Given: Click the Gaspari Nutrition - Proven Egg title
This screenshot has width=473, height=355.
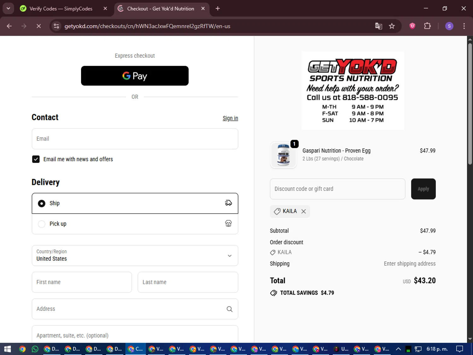Looking at the screenshot, I should click(336, 151).
